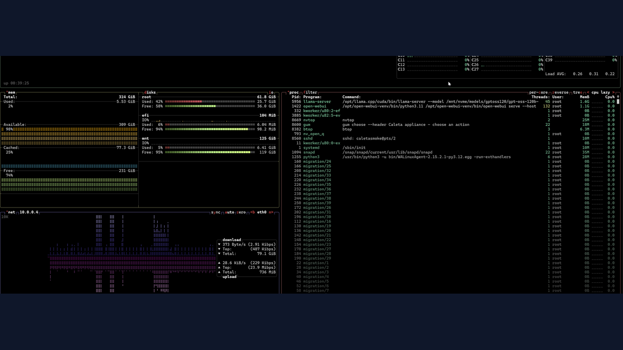Select the kworker/u82:5-ev process
The height and width of the screenshot is (350, 623).
(x=453, y=115)
